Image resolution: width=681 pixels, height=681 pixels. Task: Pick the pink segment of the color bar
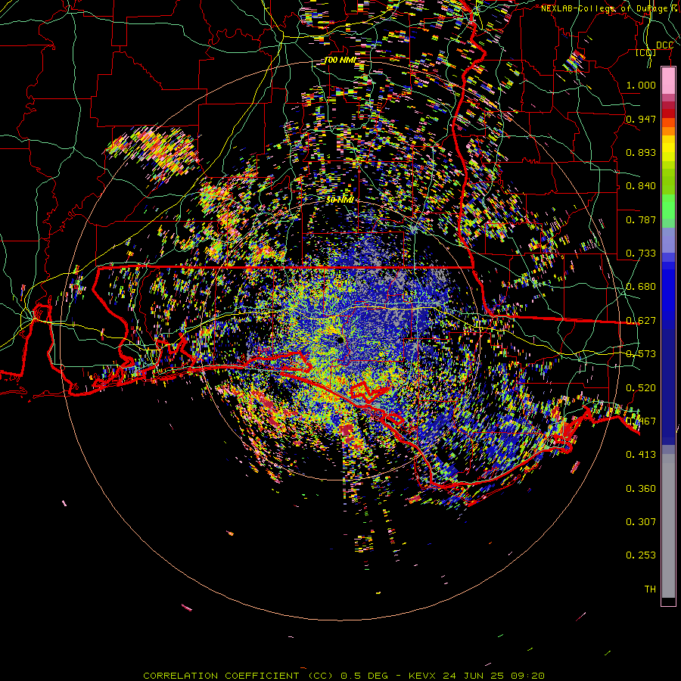coord(668,80)
